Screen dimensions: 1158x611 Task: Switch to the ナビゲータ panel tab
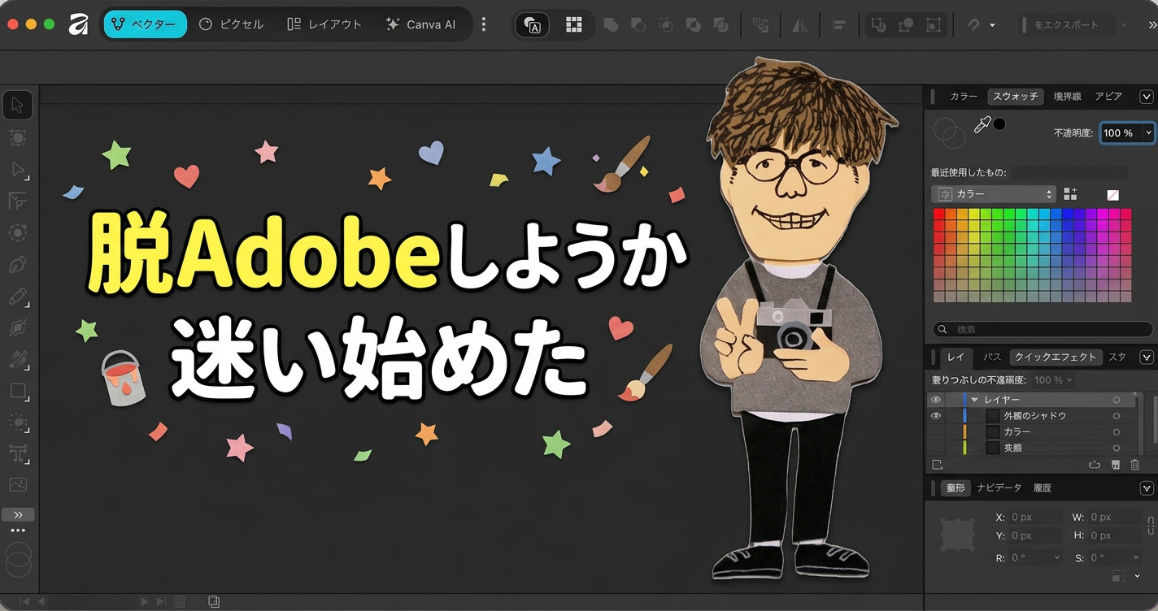(x=999, y=487)
